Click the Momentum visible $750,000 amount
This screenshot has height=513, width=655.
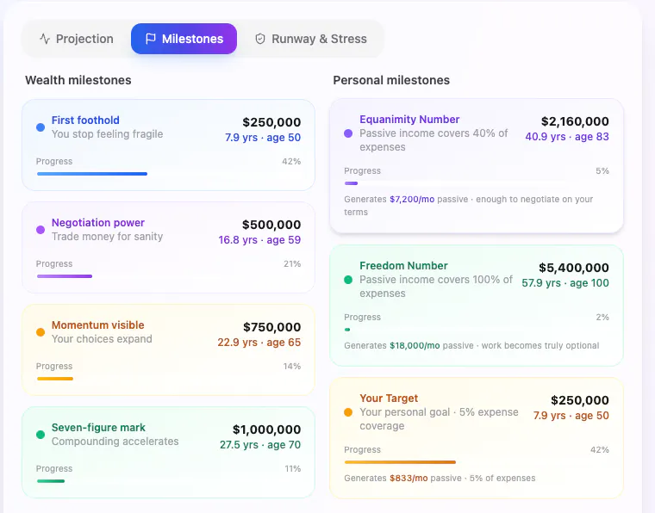click(x=272, y=327)
